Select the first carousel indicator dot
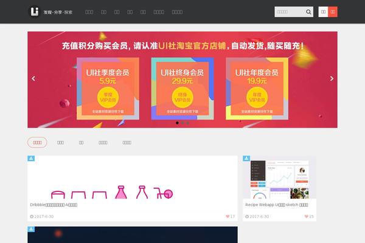 tap(178, 123)
